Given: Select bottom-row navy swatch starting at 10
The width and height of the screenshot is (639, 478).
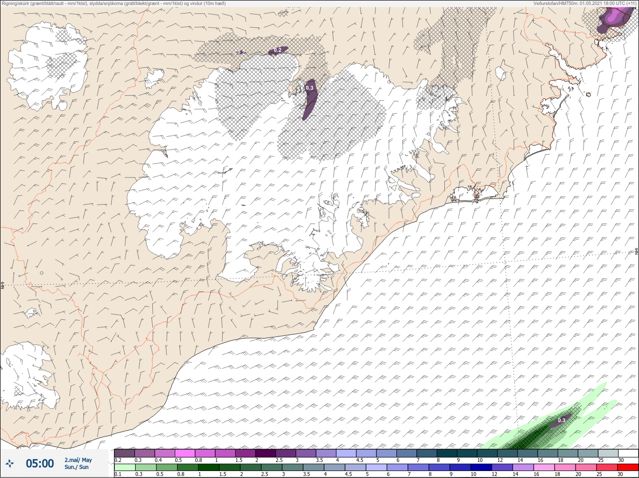Looking at the screenshot, I should [x=481, y=468].
